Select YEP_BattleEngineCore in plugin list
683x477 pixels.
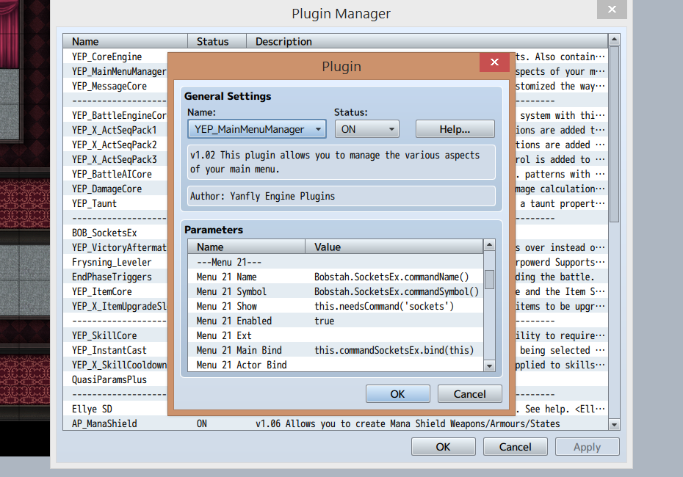pos(119,115)
